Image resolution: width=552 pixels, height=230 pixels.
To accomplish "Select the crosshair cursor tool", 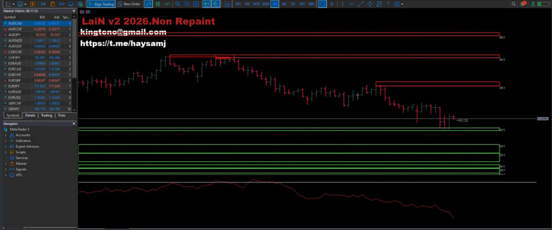I will coord(331,4).
